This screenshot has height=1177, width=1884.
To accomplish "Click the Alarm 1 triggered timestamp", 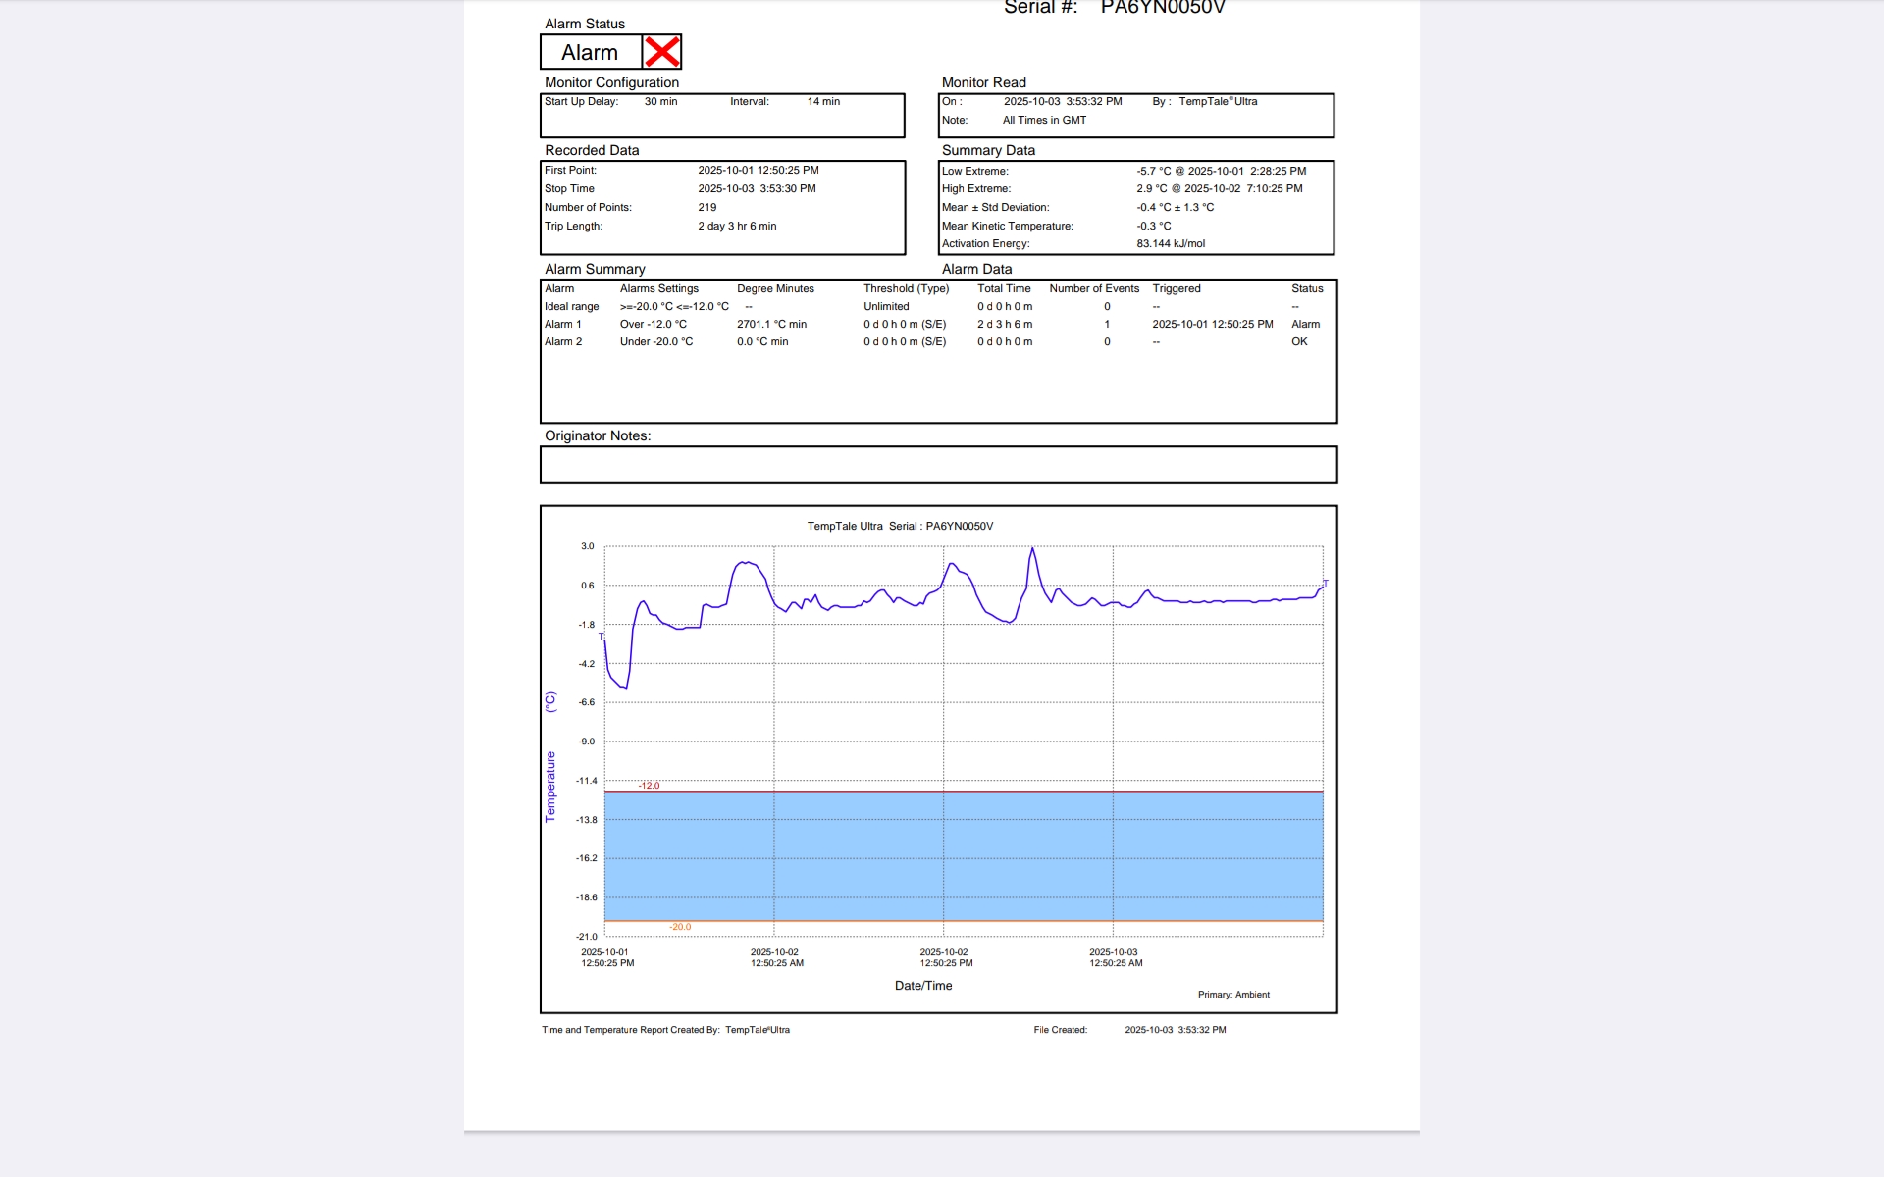I will (1212, 324).
